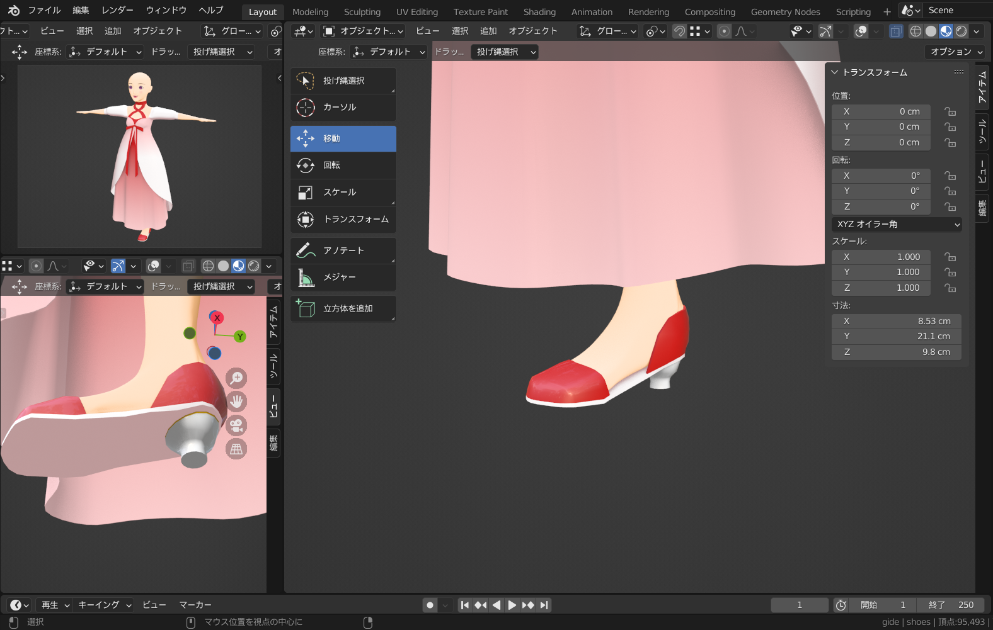Open the オプション dropdown
The height and width of the screenshot is (630, 993).
pos(955,52)
